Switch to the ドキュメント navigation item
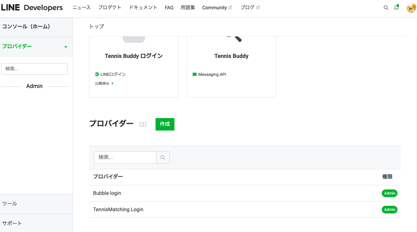The height and width of the screenshot is (232, 417). tap(143, 7)
